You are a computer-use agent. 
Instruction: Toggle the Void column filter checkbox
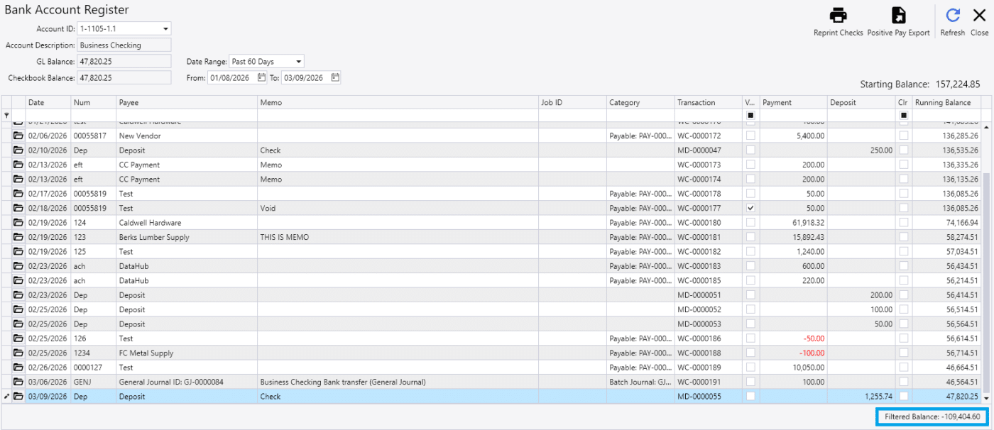(750, 115)
